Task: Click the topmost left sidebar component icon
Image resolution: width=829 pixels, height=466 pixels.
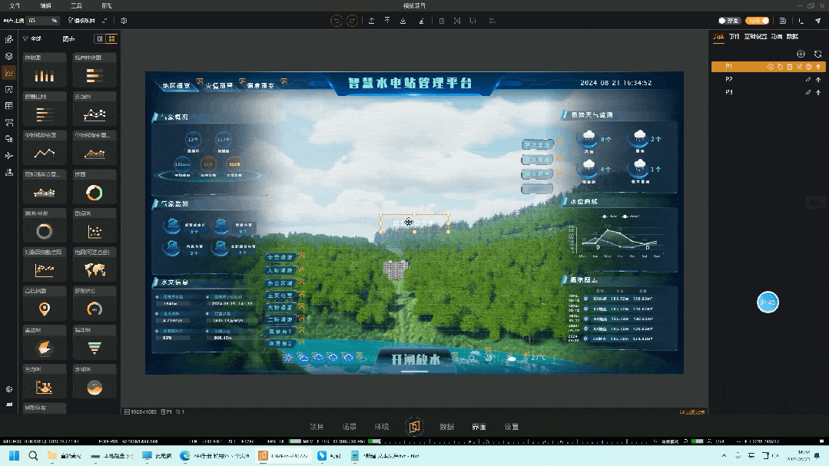Action: tap(9, 39)
